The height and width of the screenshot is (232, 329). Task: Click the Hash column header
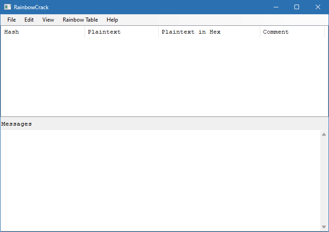click(43, 32)
